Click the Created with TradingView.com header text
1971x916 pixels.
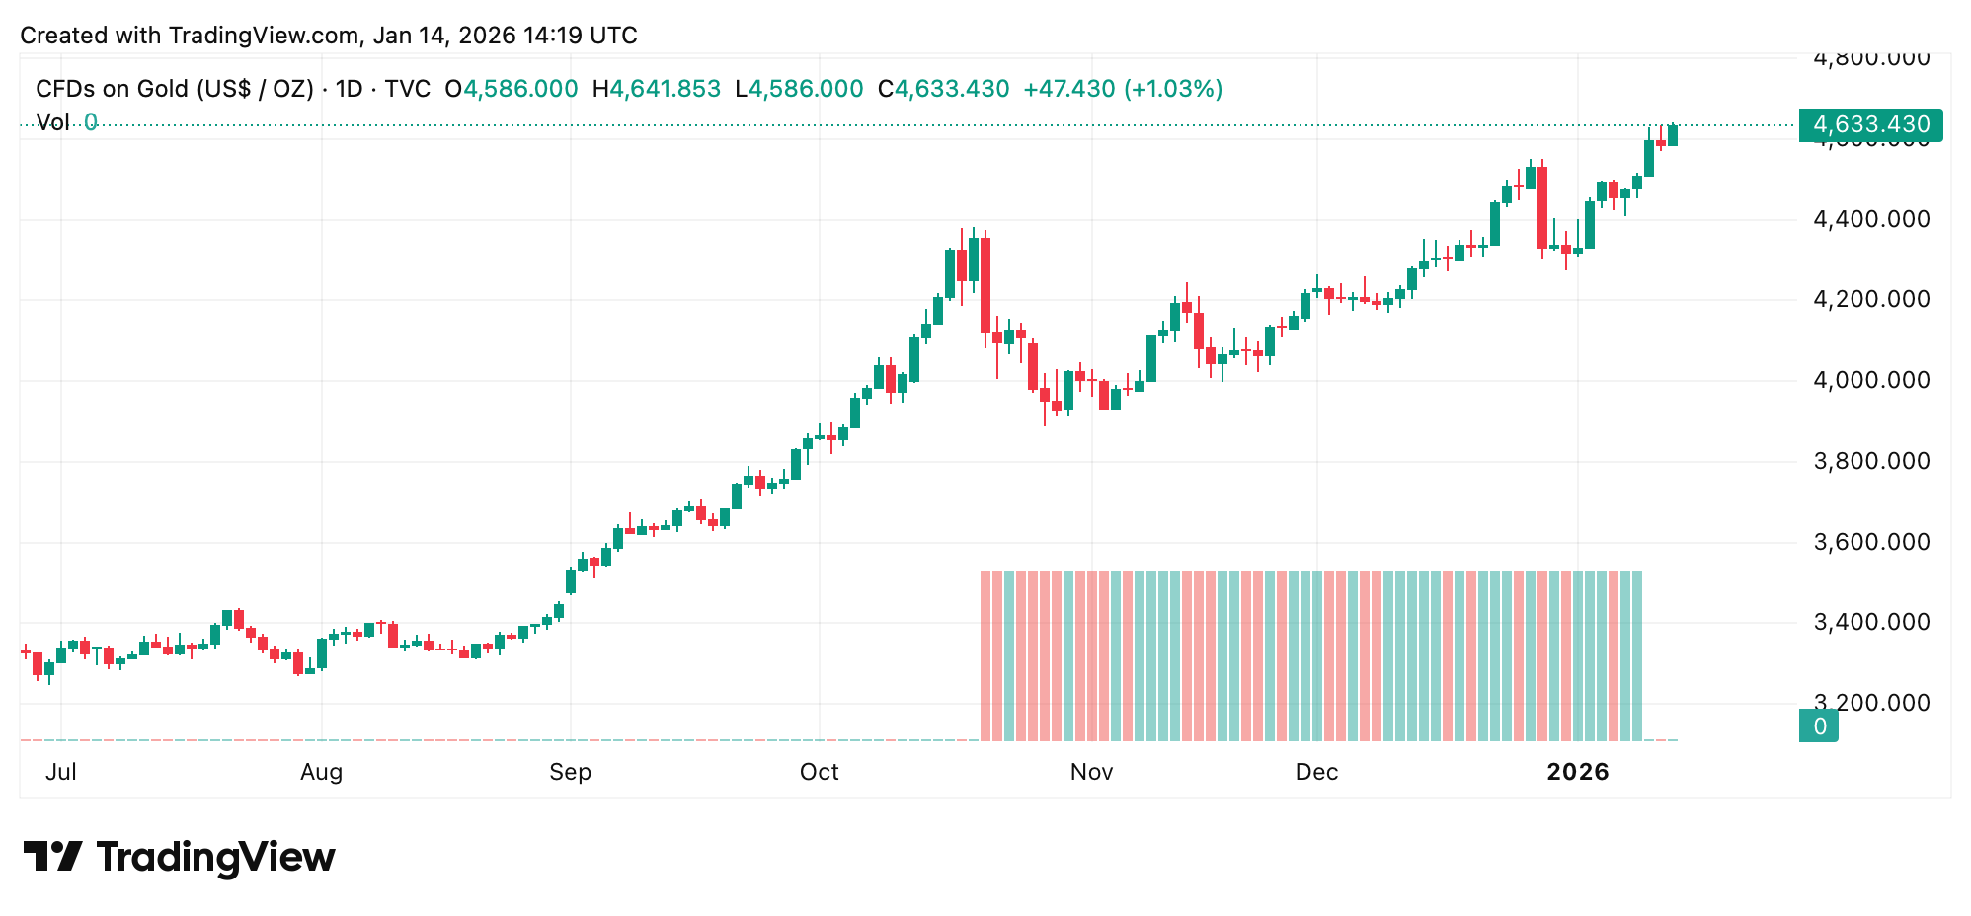click(x=329, y=36)
